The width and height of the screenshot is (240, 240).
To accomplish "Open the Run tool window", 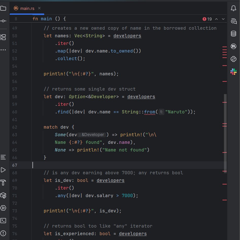I will 3,170.
